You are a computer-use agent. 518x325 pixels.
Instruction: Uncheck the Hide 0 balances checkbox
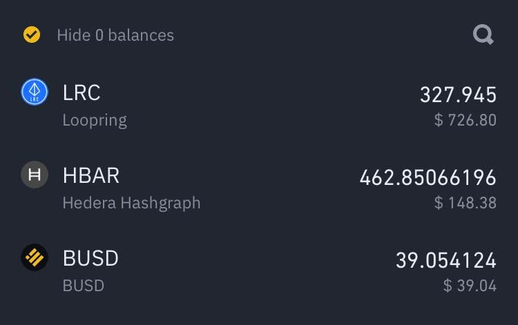(x=32, y=35)
